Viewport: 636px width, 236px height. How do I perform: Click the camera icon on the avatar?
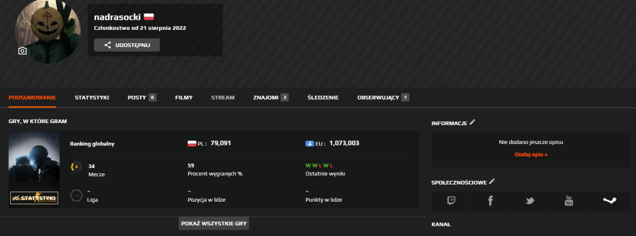pyautogui.click(x=23, y=51)
